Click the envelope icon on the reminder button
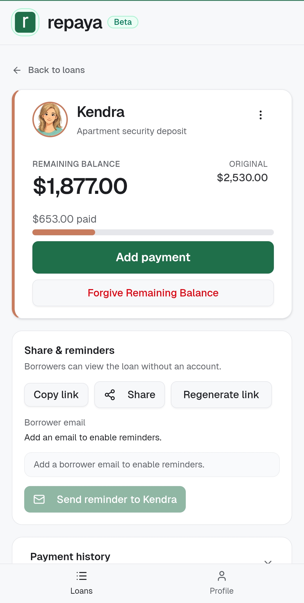Image resolution: width=304 pixels, height=603 pixels. click(x=39, y=499)
